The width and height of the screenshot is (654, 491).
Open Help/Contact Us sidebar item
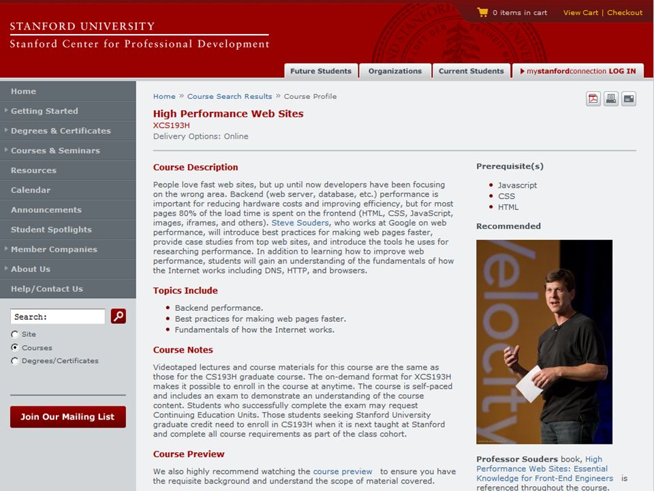[x=68, y=288]
